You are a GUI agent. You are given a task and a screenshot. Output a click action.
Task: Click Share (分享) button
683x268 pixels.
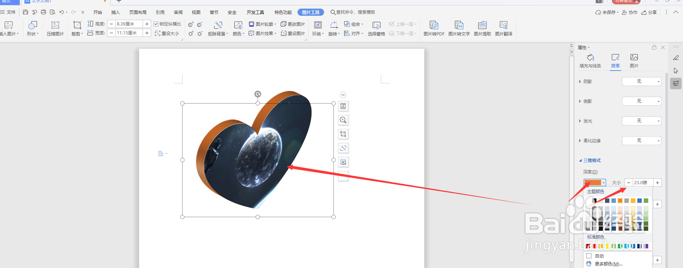click(649, 12)
